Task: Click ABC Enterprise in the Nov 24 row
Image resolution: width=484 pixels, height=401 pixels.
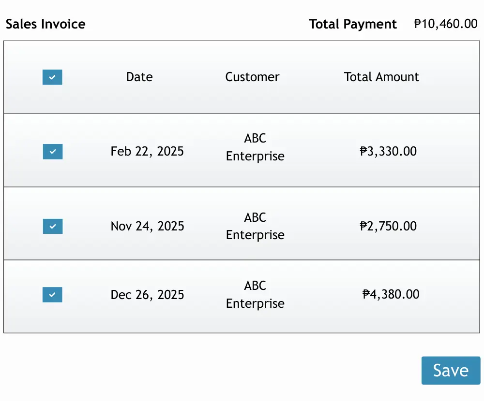Action: coord(255,226)
